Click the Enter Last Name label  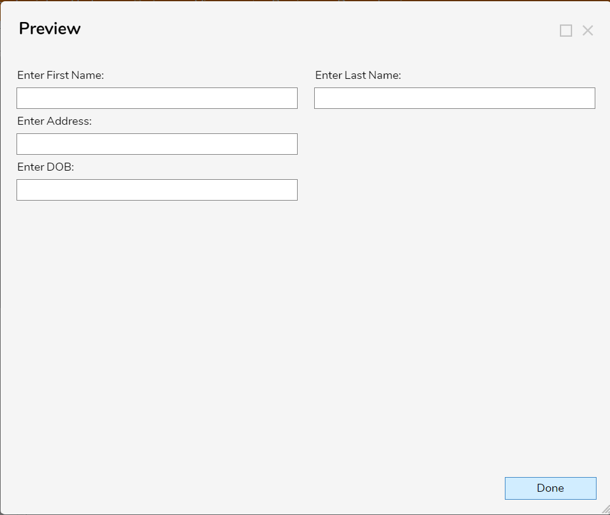(x=358, y=75)
